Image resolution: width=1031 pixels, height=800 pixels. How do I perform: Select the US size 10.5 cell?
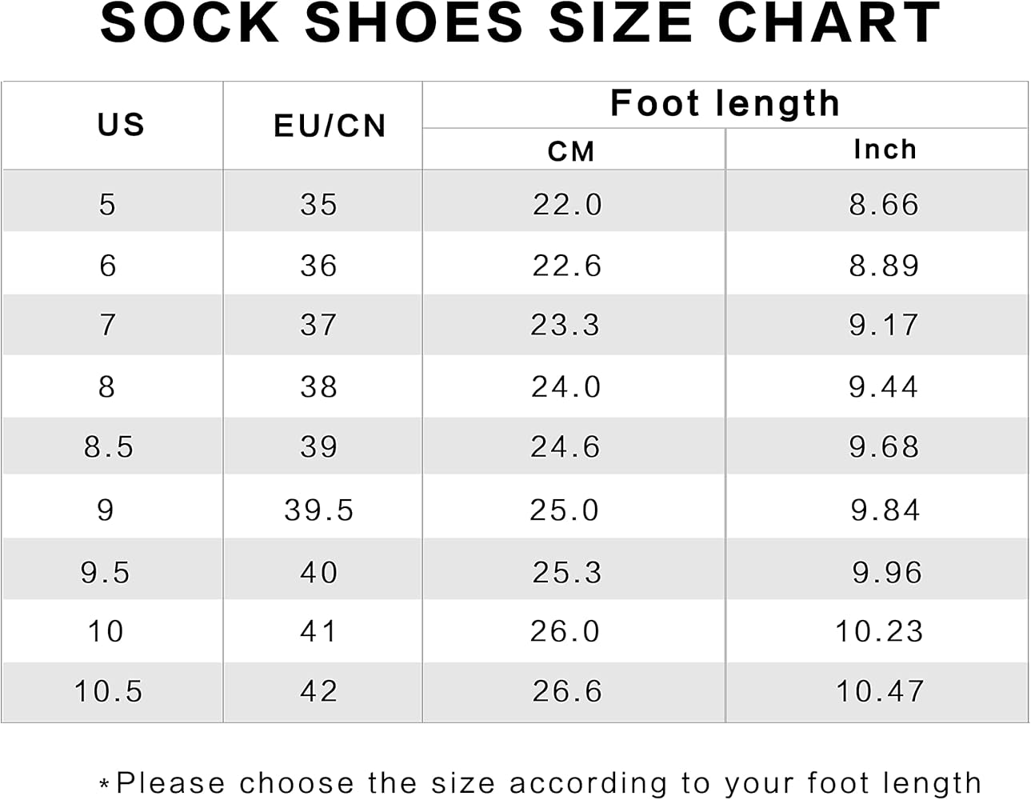pos(108,691)
